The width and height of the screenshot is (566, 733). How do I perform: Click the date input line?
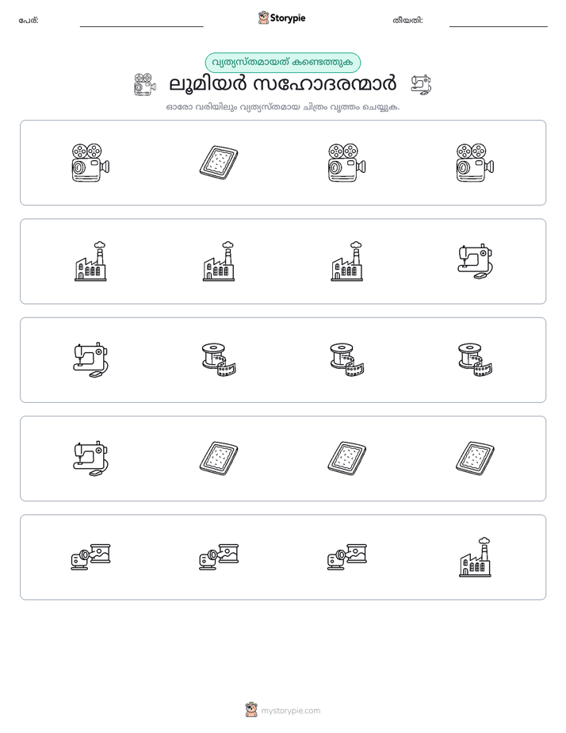[499, 21]
